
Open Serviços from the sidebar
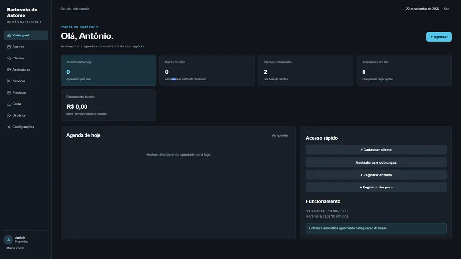26,81
